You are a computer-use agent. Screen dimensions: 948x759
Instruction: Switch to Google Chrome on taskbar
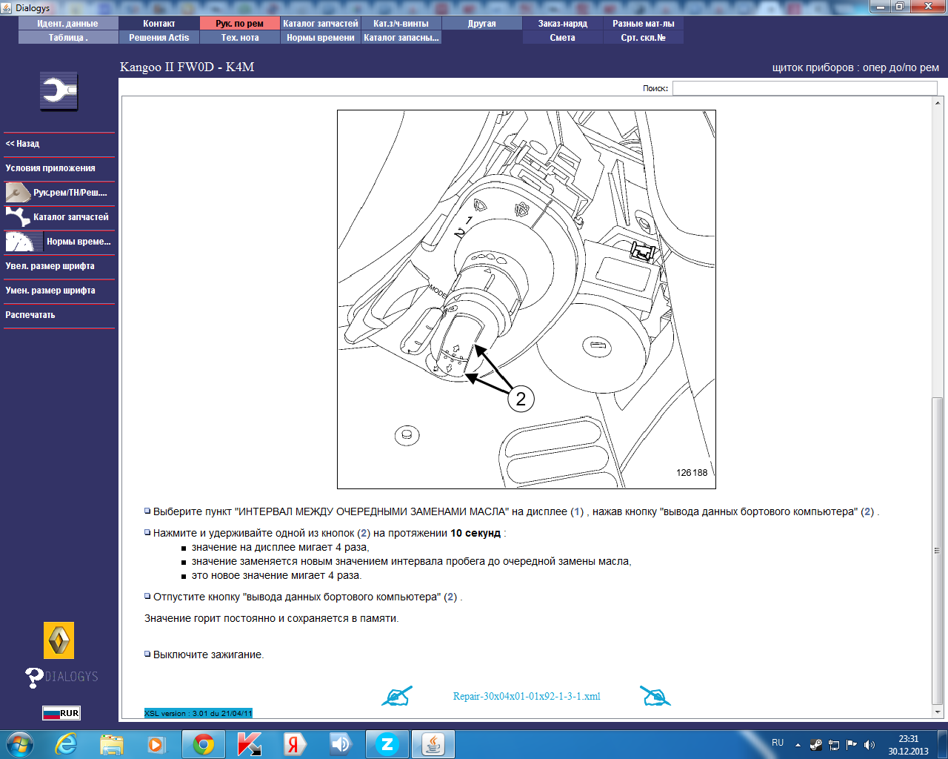click(204, 744)
